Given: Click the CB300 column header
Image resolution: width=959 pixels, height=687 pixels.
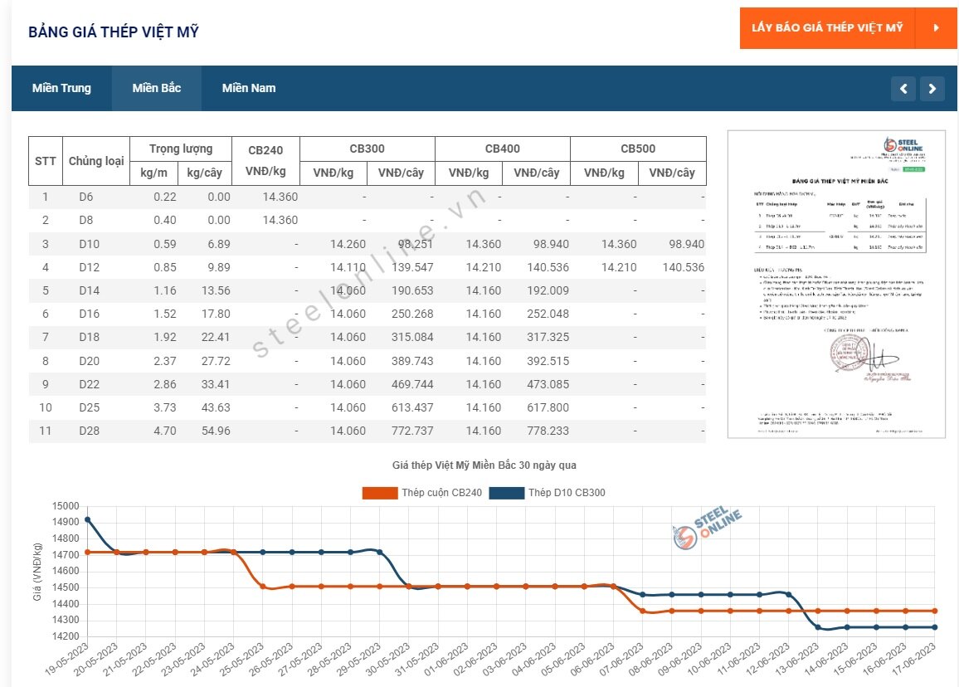Looking at the screenshot, I should (367, 149).
